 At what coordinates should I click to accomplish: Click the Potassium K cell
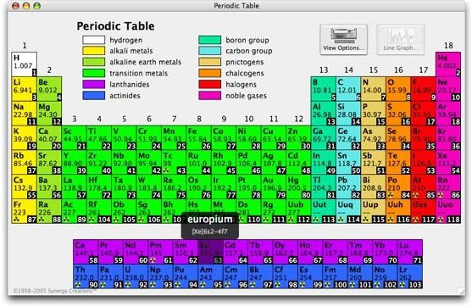tap(25, 138)
